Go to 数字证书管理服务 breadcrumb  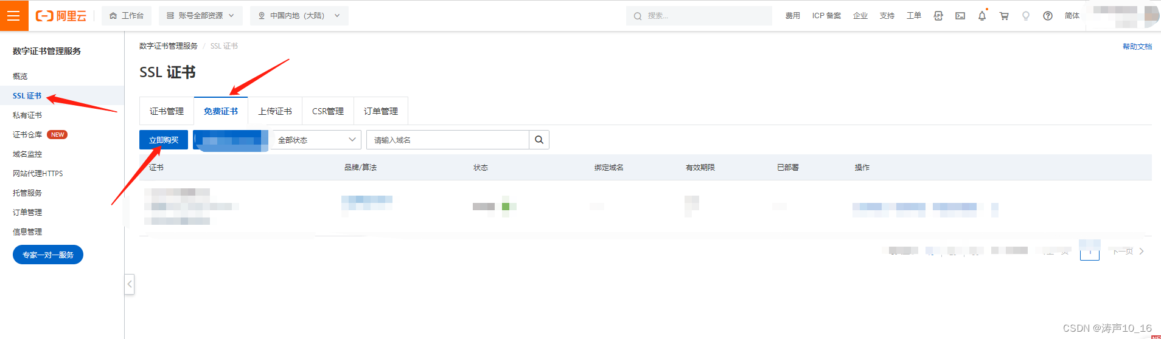[169, 46]
